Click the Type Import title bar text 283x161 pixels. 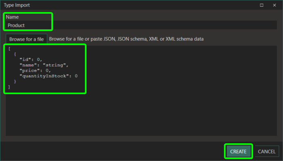pyautogui.click(x=17, y=5)
